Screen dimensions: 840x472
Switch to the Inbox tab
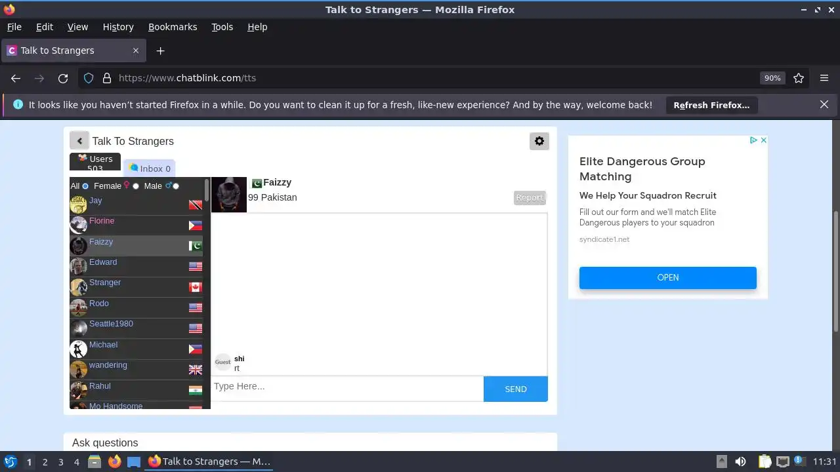(150, 168)
